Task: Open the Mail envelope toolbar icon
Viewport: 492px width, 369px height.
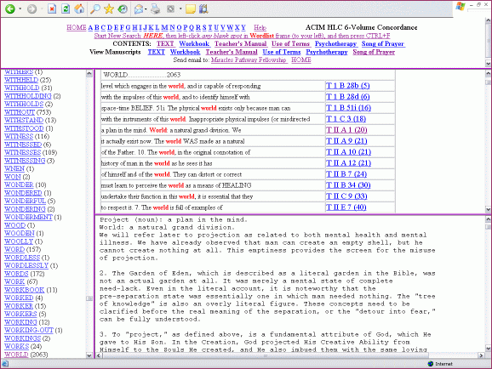Action: (139, 9)
